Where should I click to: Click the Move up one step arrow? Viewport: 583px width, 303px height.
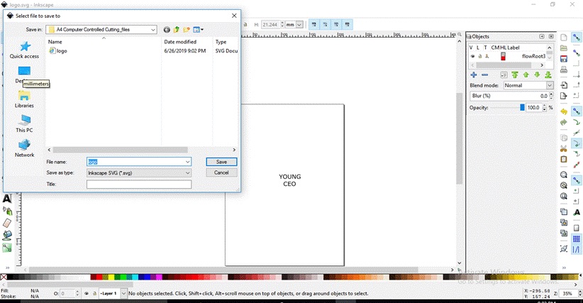click(526, 75)
